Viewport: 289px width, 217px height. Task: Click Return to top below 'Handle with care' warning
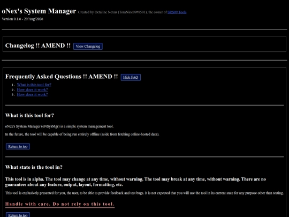[18, 215]
